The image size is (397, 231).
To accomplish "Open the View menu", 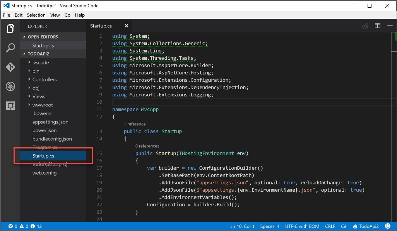I will [x=55, y=15].
